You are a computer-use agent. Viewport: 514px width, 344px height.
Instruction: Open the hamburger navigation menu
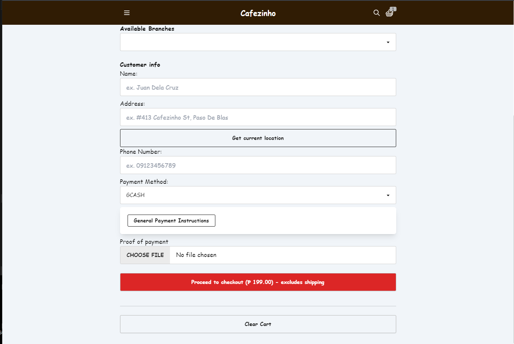click(x=127, y=13)
